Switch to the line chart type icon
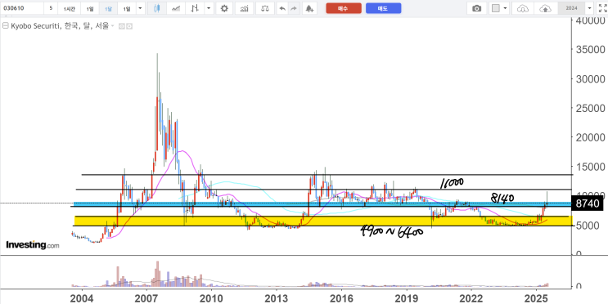This screenshot has width=608, height=304. [x=176, y=8]
